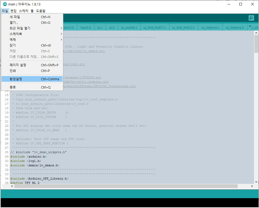Image resolution: width=259 pixels, height=208 pixels.
Task: Open the 스케치 menu
Action: coord(24,11)
